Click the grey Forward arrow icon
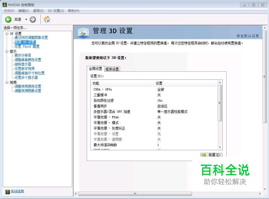Screen dimensions: 269x199 33,19
